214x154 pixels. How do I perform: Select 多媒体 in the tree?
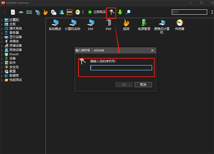14,41
